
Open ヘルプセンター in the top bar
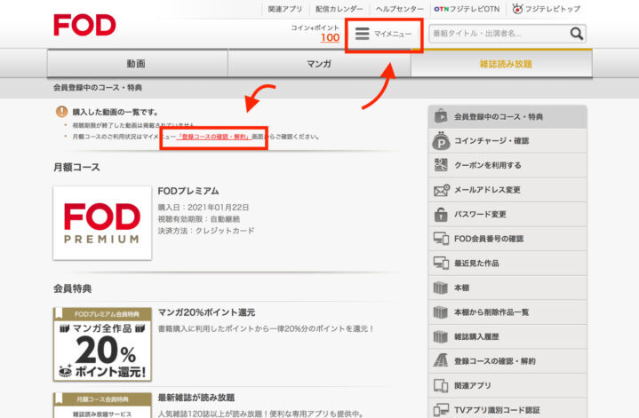[399, 9]
